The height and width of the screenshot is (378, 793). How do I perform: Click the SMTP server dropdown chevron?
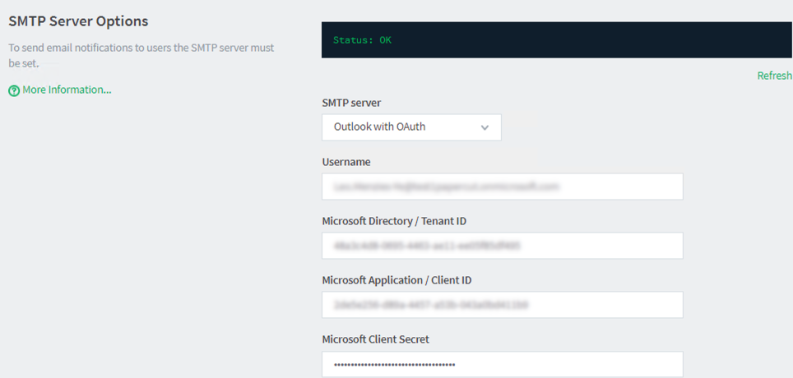pyautogui.click(x=485, y=127)
